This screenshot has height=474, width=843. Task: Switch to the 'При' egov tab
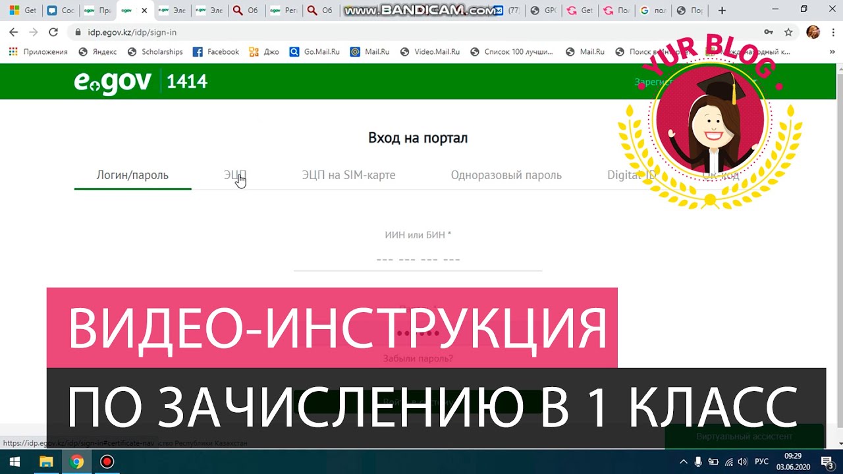point(97,11)
